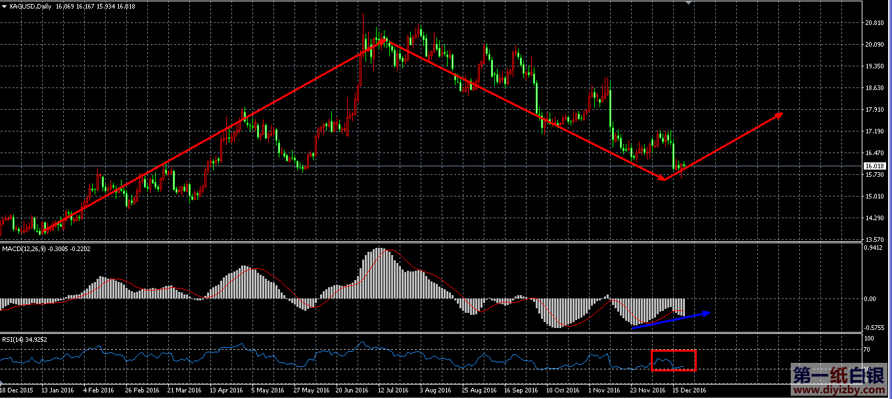Click the red rectangle in the RSI panel
Screen dimensions: 892x399
coord(673,360)
